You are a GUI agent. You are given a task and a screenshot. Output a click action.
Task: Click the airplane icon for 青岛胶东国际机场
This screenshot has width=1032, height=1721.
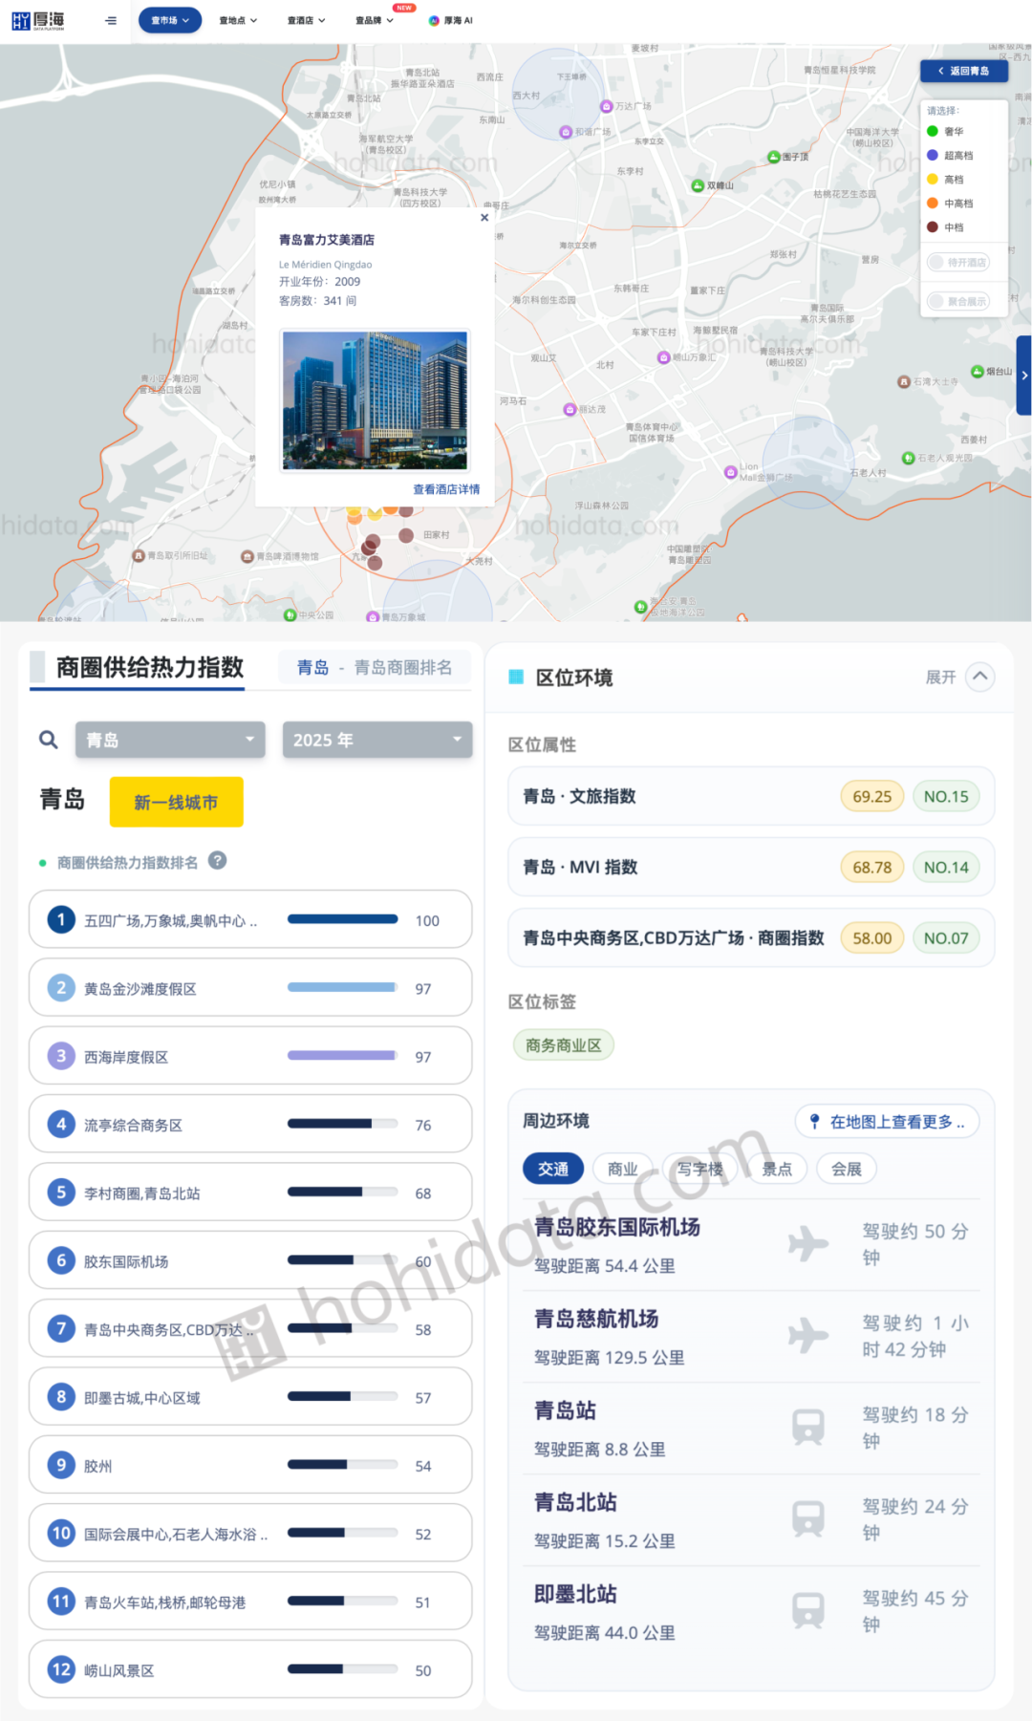pyautogui.click(x=808, y=1244)
